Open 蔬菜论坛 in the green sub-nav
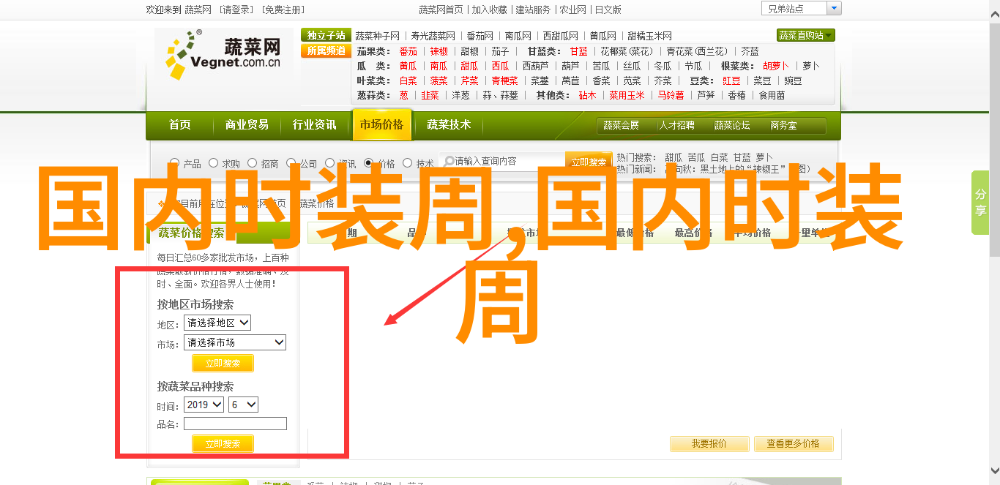This screenshot has width=1000, height=485. pyautogui.click(x=732, y=126)
